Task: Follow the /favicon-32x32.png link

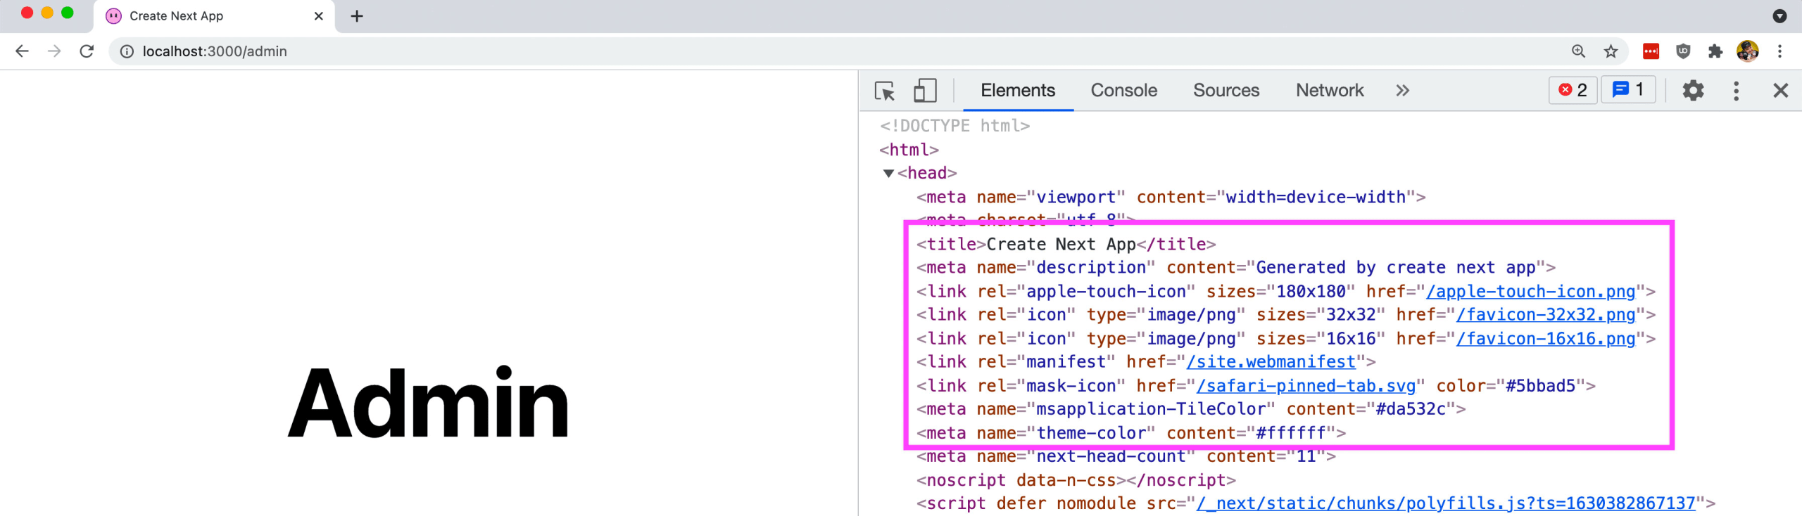Action: tap(1546, 315)
